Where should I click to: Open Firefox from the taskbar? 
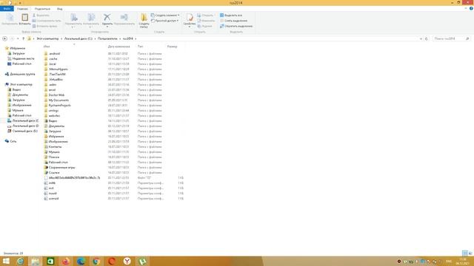(x=65, y=261)
